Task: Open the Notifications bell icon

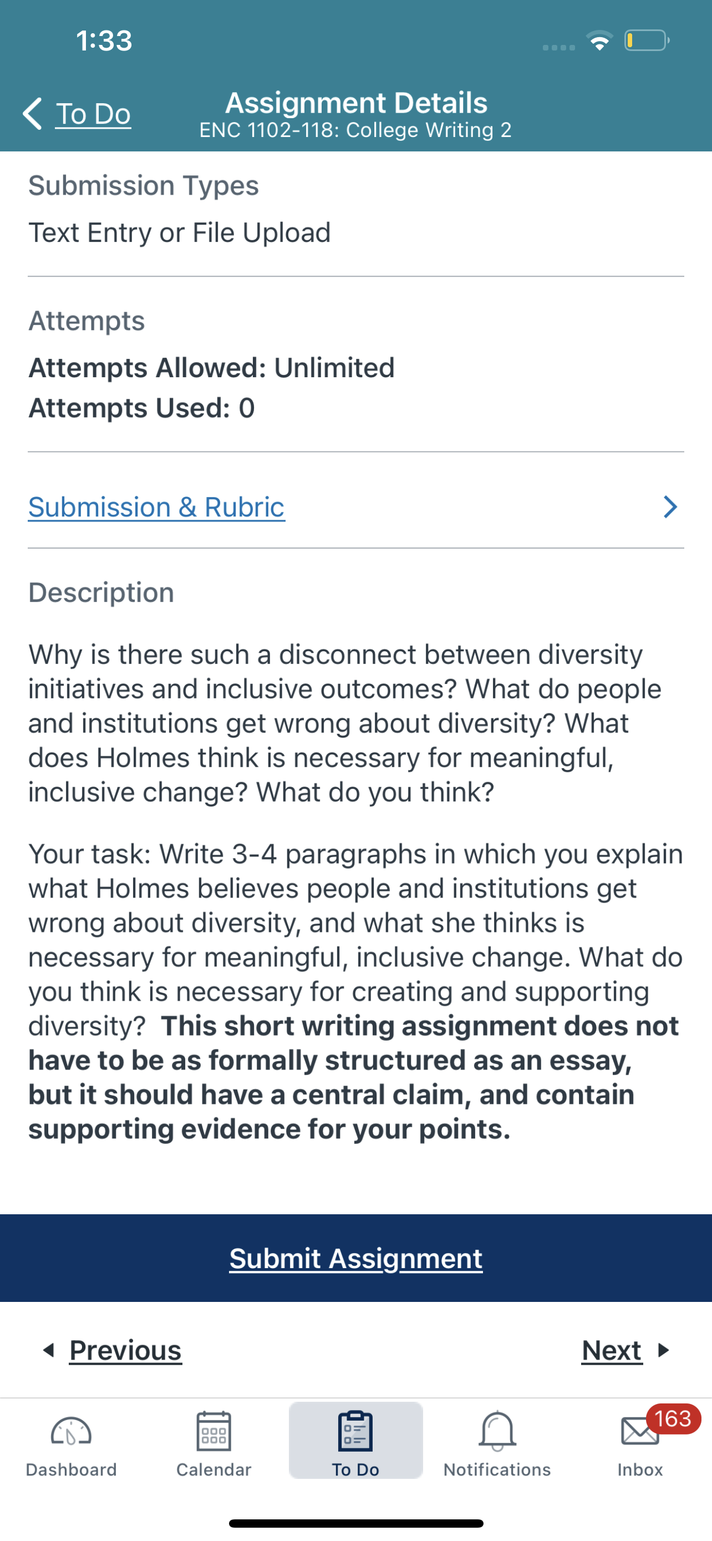Action: point(497,1432)
